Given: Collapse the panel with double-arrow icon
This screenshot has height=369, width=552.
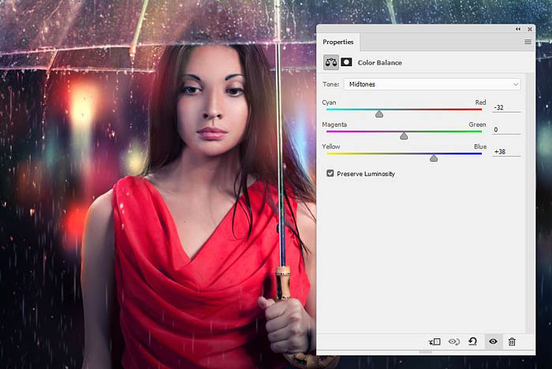Looking at the screenshot, I should point(518,29).
